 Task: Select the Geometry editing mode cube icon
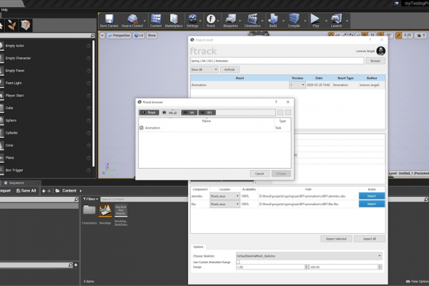26,25
